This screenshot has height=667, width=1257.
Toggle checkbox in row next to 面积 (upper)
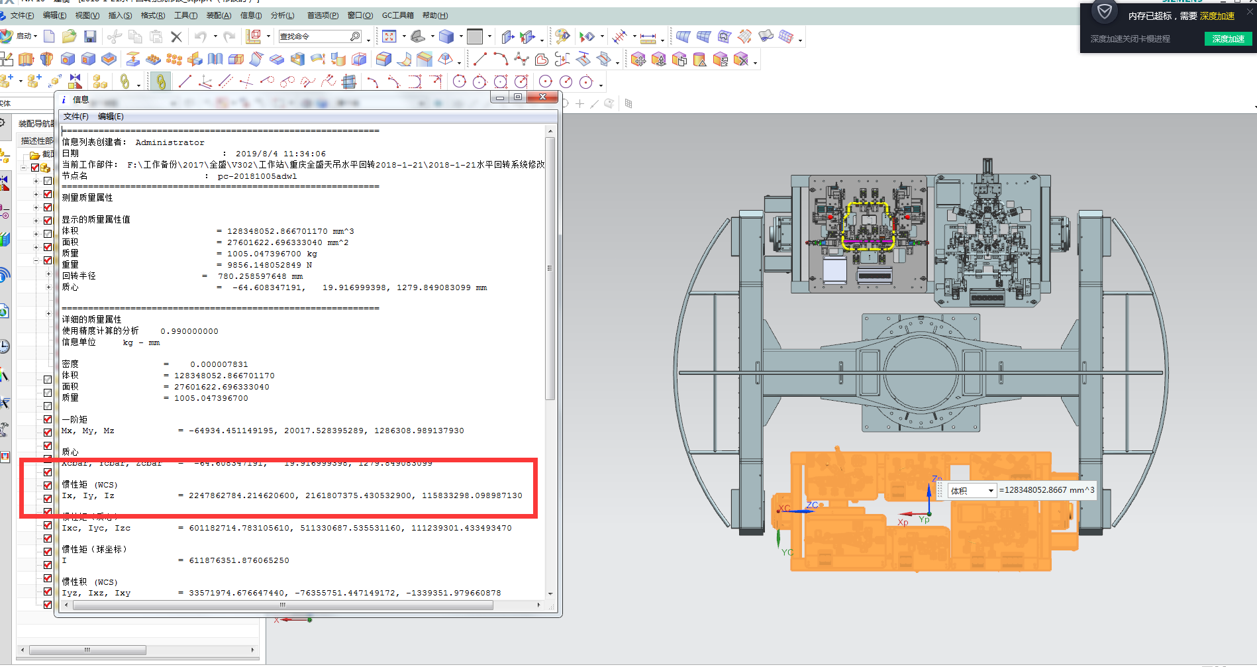click(48, 247)
